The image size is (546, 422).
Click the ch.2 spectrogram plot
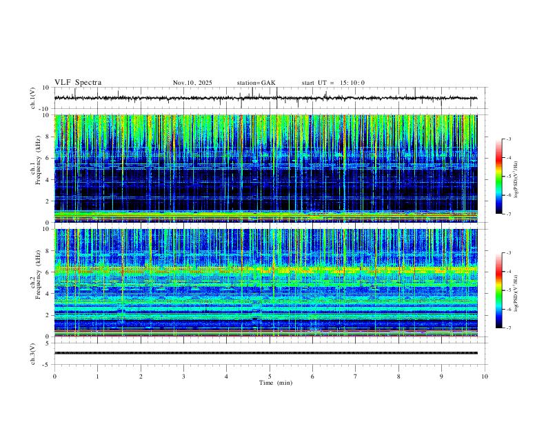[265, 283]
